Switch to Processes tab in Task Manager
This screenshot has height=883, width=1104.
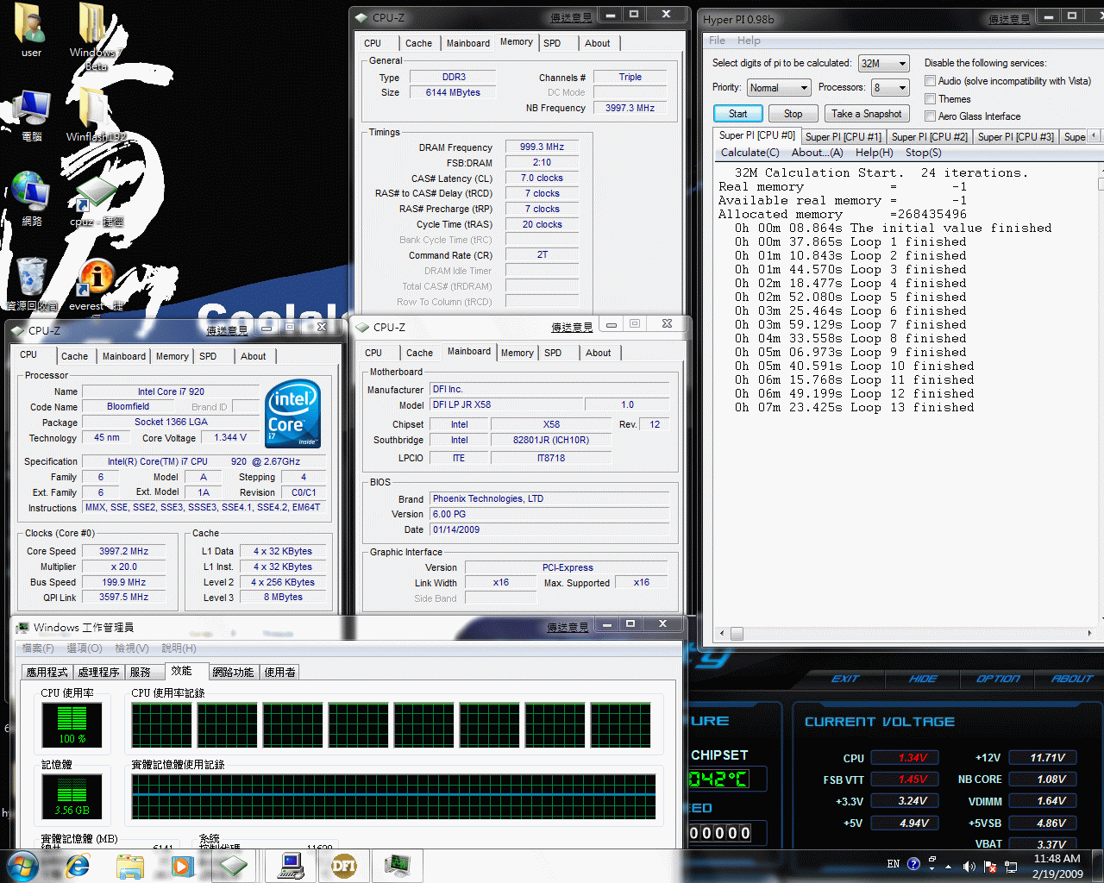coord(98,672)
